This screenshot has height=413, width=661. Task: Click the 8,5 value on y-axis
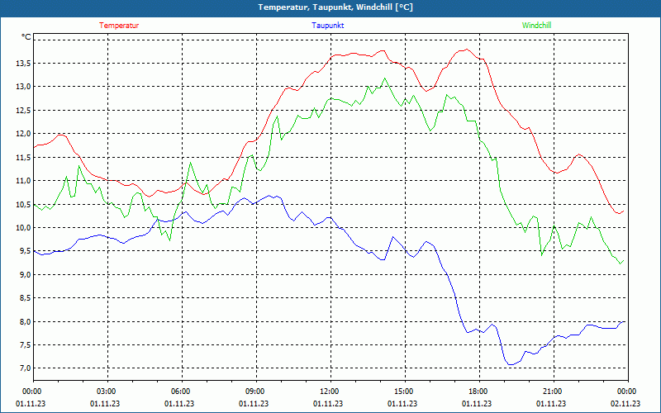tap(25, 298)
